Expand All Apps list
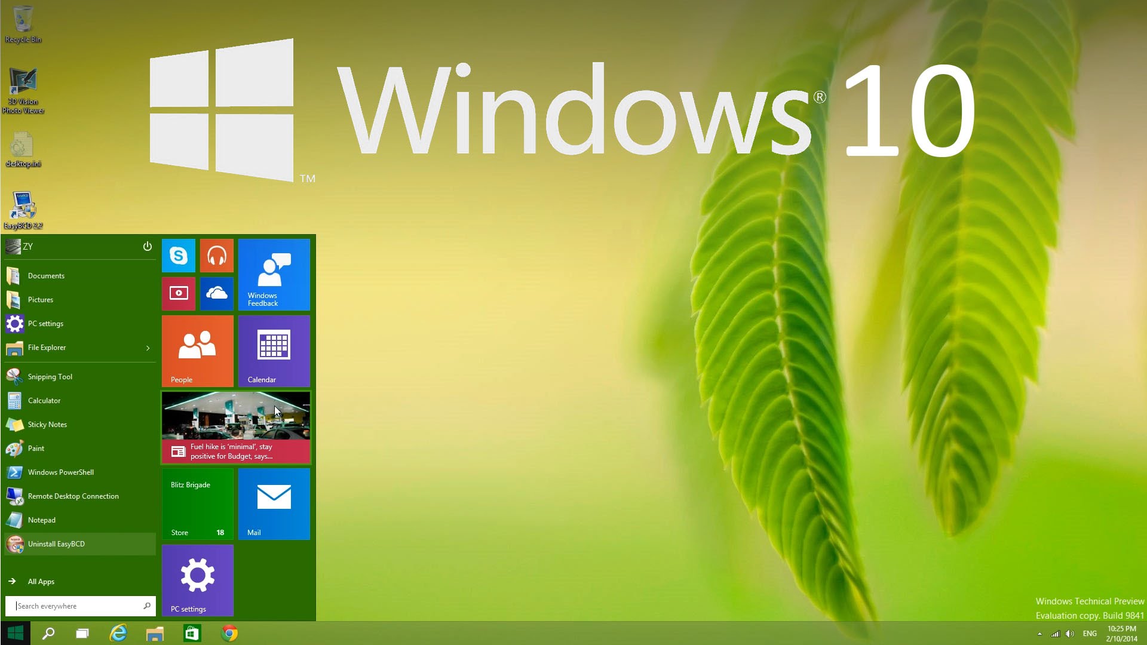Image resolution: width=1147 pixels, height=645 pixels. [40, 581]
